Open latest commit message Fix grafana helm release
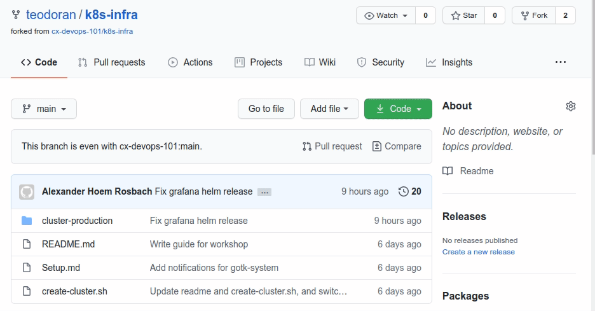 [x=204, y=191]
